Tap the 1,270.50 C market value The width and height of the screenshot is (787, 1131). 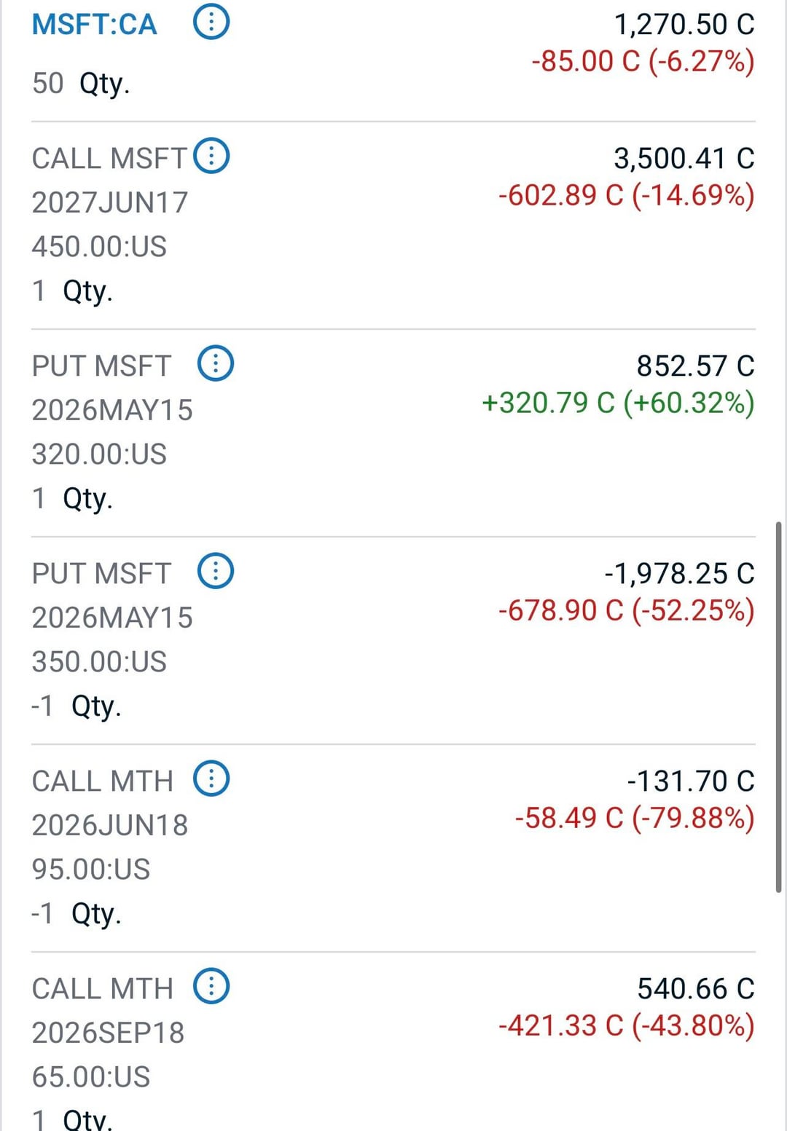[684, 25]
